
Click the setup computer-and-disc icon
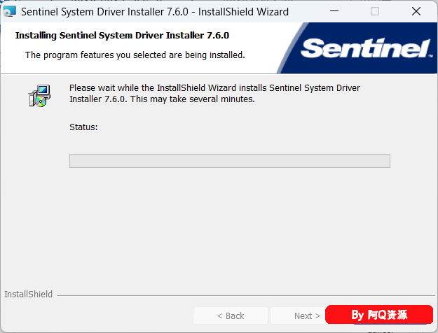click(39, 96)
